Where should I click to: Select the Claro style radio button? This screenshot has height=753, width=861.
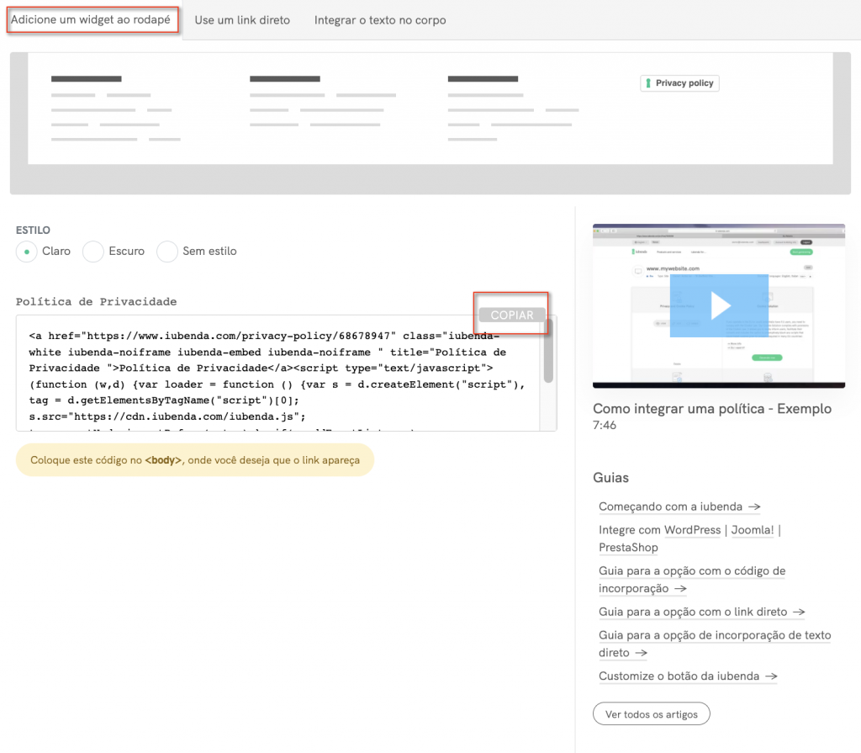point(27,251)
